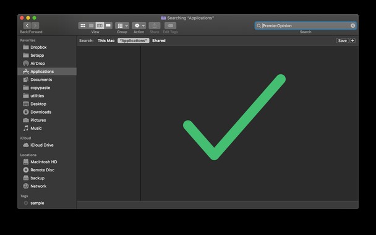This screenshot has height=235, width=376.
Task: Select Applications in sidebar
Action: pyautogui.click(x=47, y=72)
